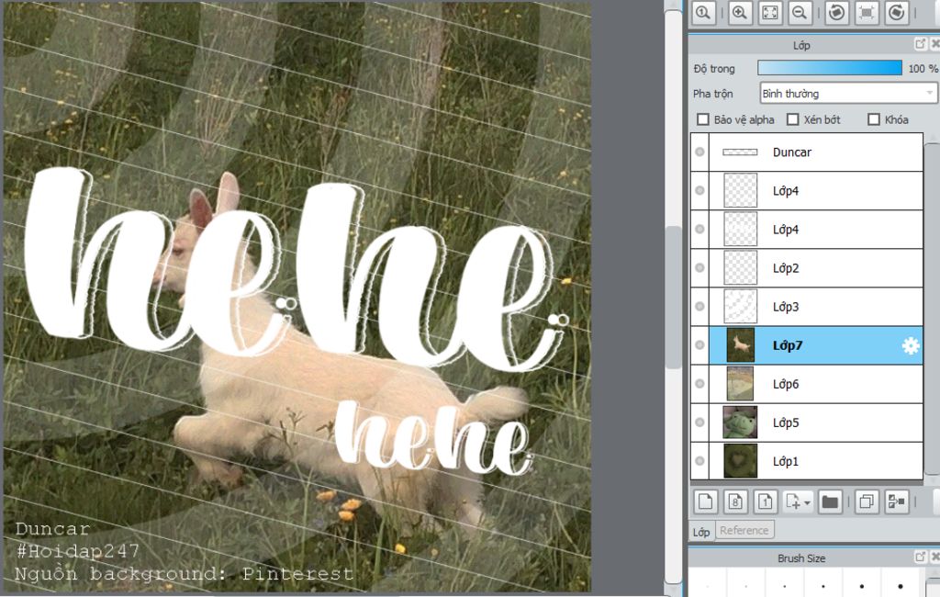The height and width of the screenshot is (597, 940).
Task: Add a new 8-bit layer
Action: click(735, 501)
